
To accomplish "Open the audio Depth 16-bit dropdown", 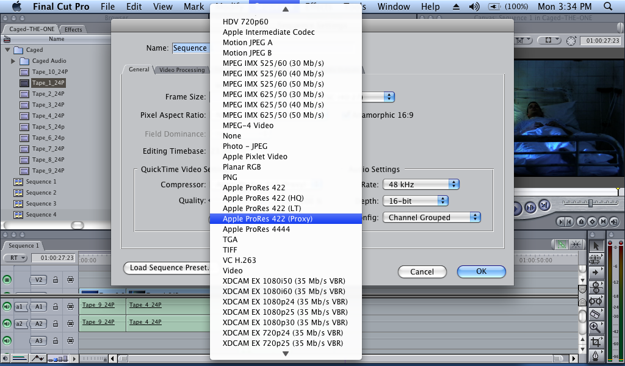I will click(415, 201).
